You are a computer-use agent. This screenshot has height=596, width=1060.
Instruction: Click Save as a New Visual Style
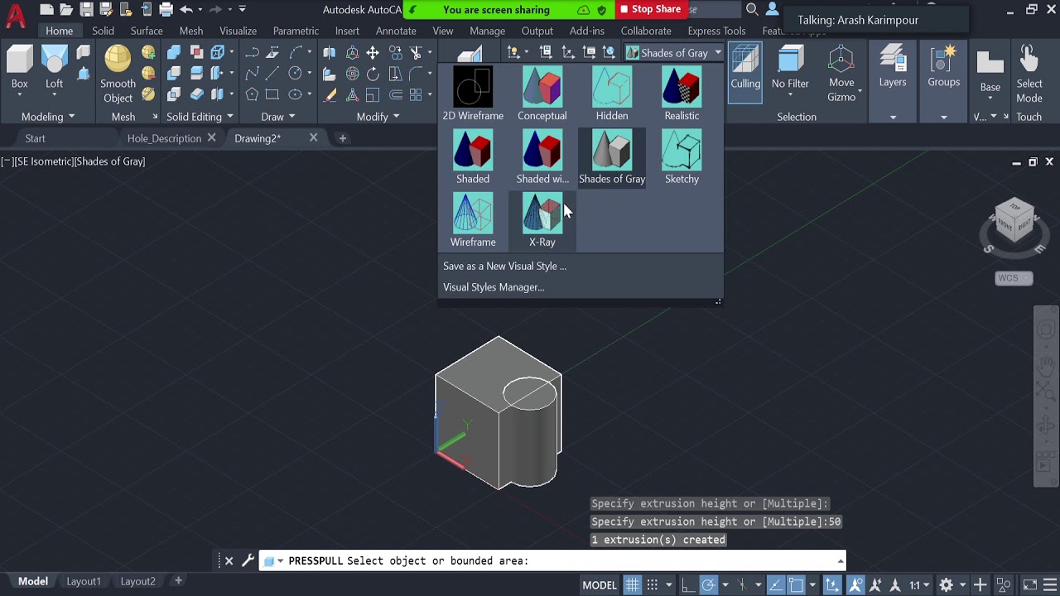point(504,266)
